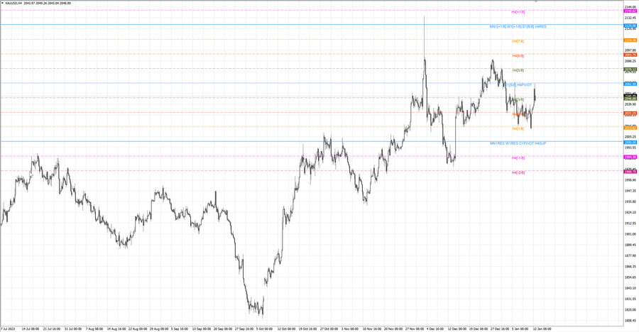Click the 2031.25 red price tag

point(630,114)
